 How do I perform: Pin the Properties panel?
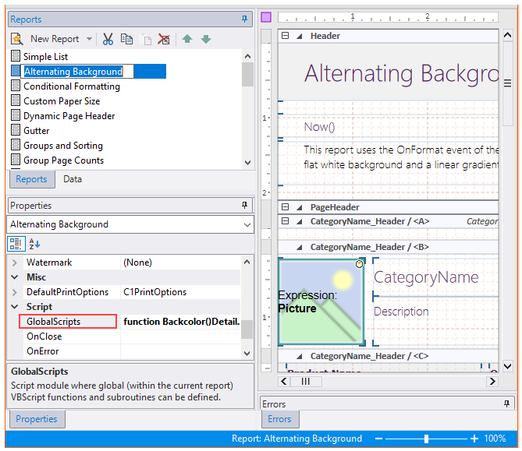click(x=245, y=206)
